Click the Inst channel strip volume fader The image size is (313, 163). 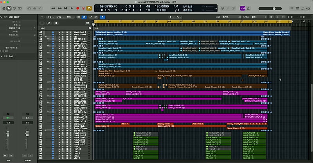coord(7,135)
